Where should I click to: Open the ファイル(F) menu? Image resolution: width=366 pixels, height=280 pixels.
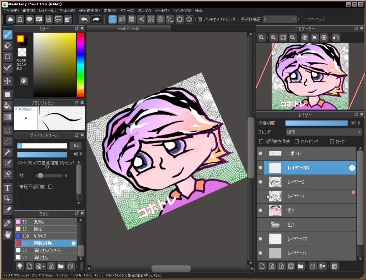tap(11, 10)
